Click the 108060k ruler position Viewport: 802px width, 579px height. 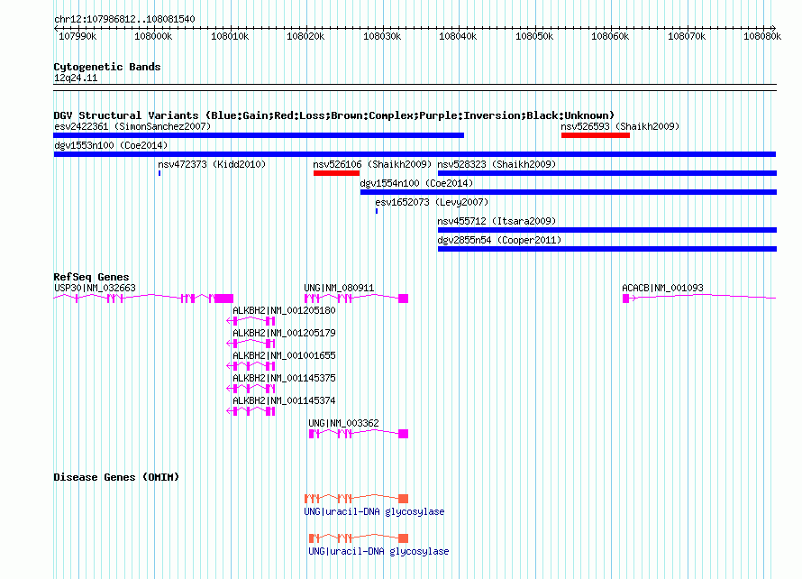tap(611, 36)
